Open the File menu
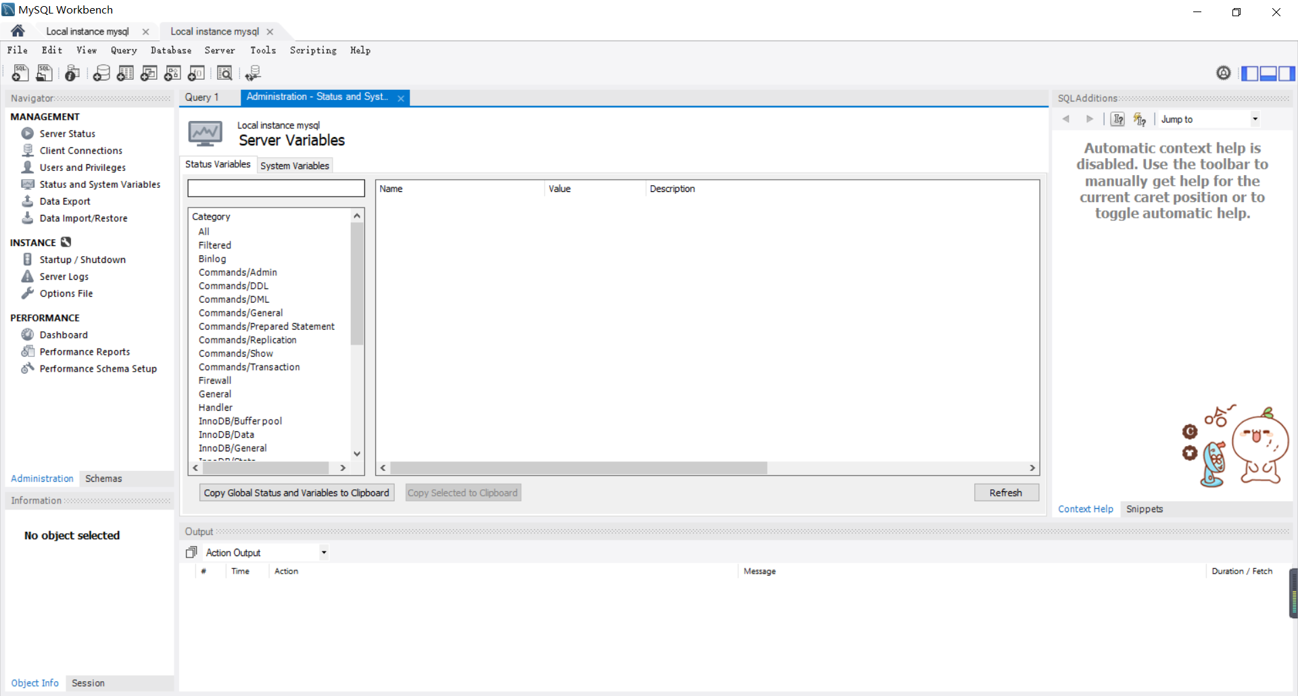Screen dimensions: 1298x696 (18, 50)
